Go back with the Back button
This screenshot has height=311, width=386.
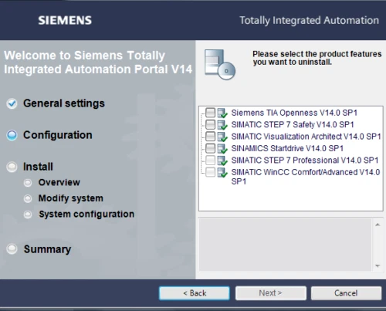coord(195,293)
